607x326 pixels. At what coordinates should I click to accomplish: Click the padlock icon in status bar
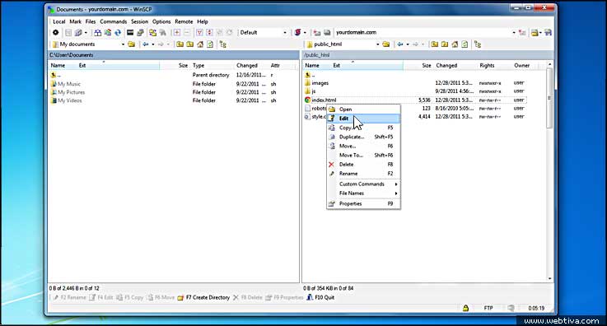pos(465,308)
